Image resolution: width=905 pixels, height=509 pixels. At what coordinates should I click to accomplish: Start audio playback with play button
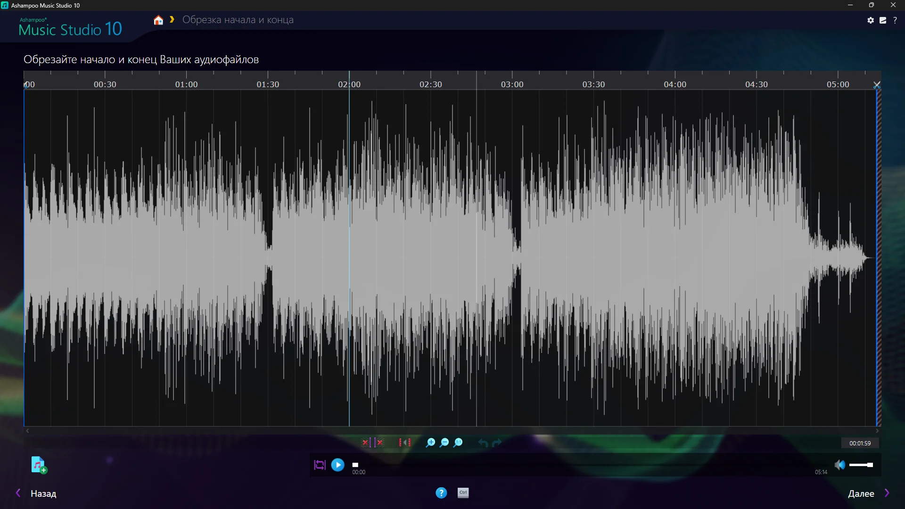pos(337,465)
